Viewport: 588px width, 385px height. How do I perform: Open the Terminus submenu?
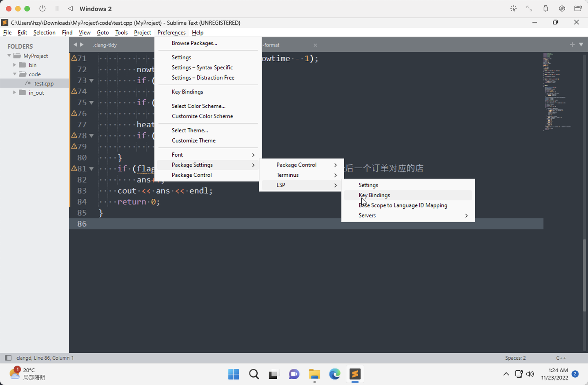[x=301, y=175]
